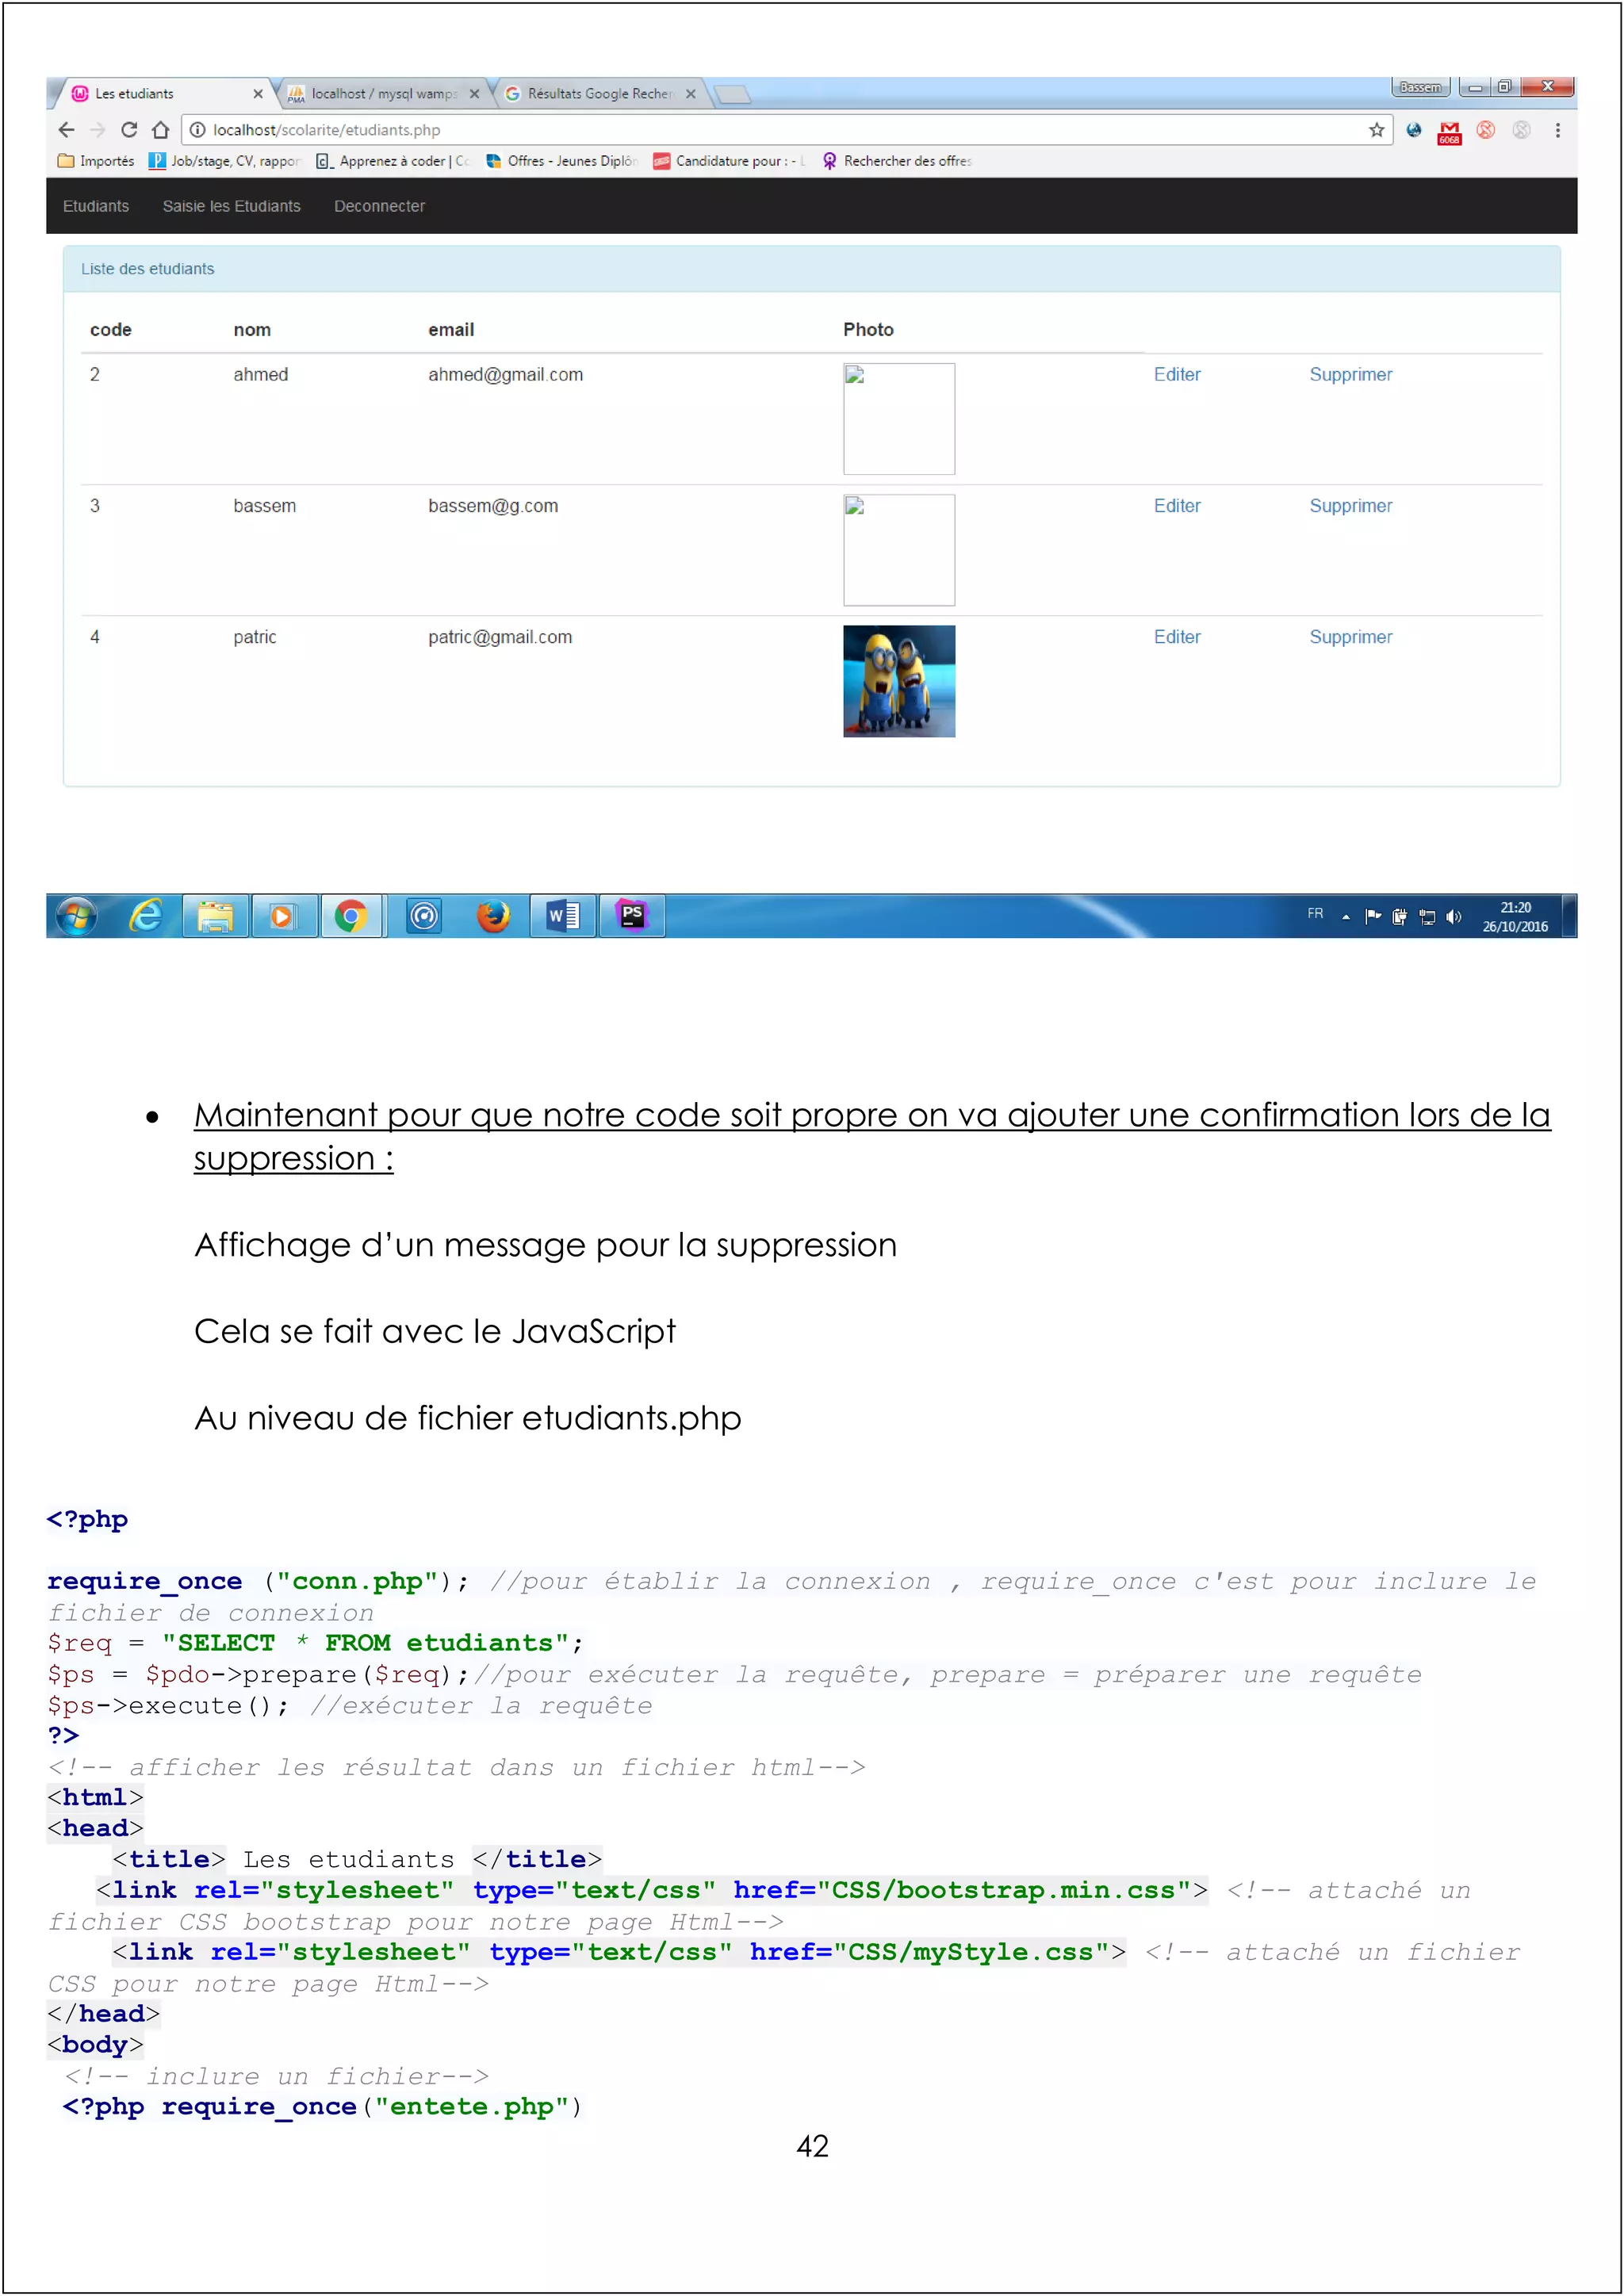
Task: Click the 'code' column header
Action: click(x=111, y=330)
